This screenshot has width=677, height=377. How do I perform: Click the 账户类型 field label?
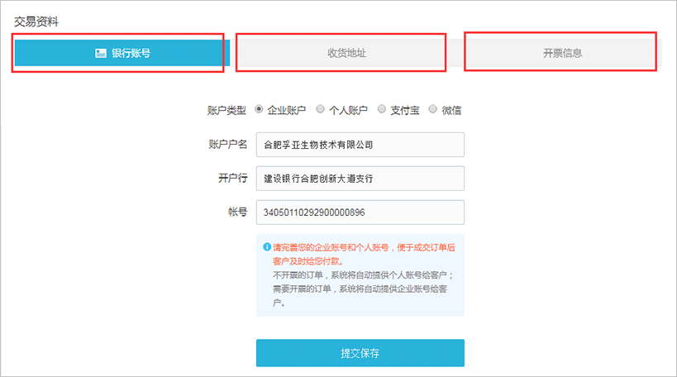[226, 111]
